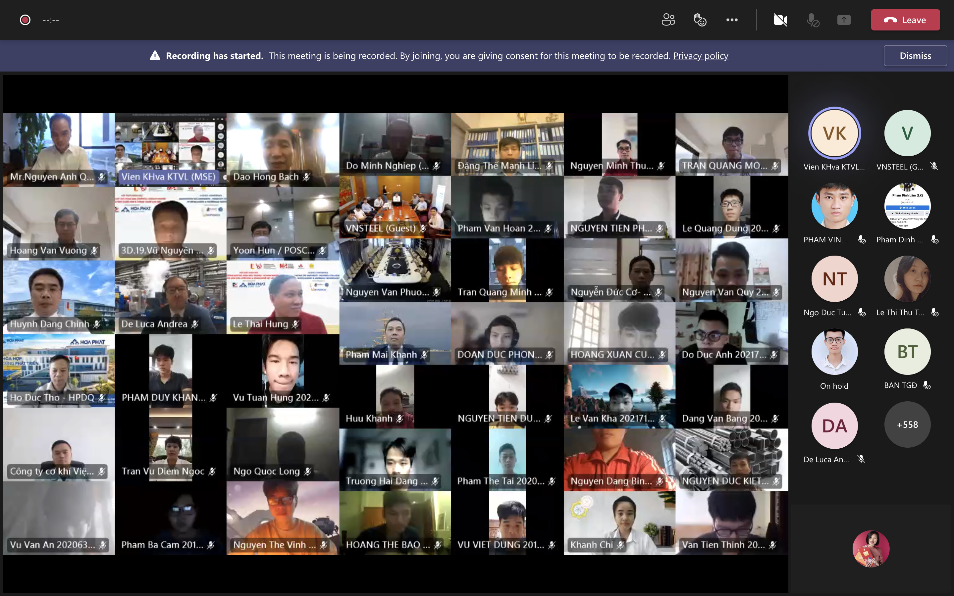Image resolution: width=954 pixels, height=596 pixels.
Task: Click the Le Thi Thu T profile photo
Action: pos(907,279)
